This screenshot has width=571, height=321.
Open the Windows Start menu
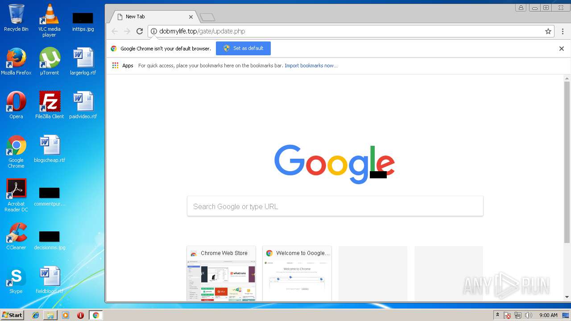[12, 315]
